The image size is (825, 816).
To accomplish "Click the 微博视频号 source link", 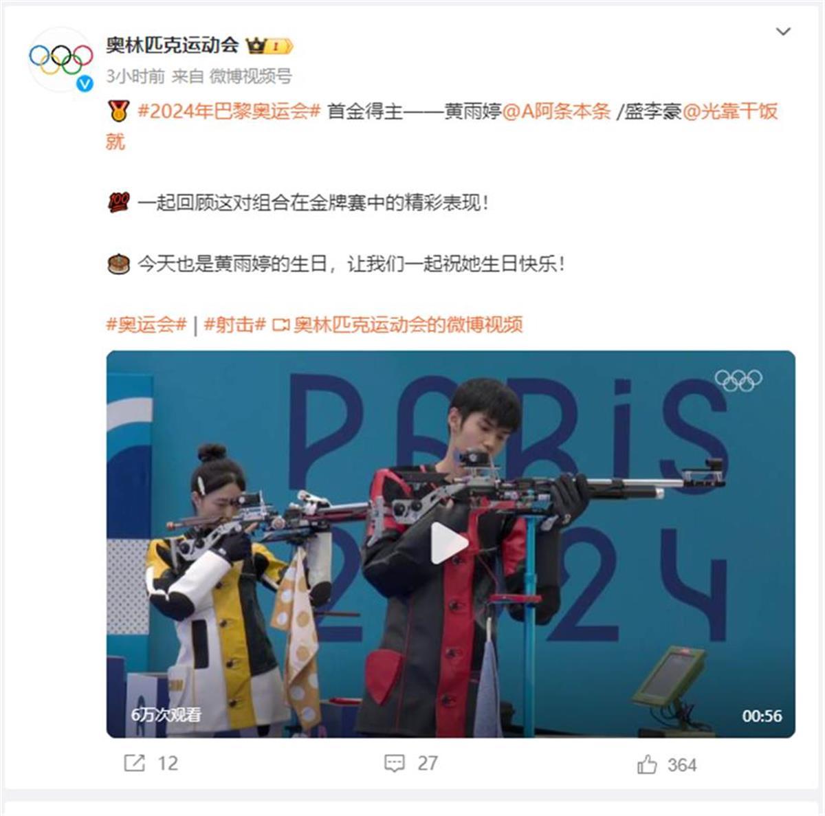I will (x=250, y=76).
